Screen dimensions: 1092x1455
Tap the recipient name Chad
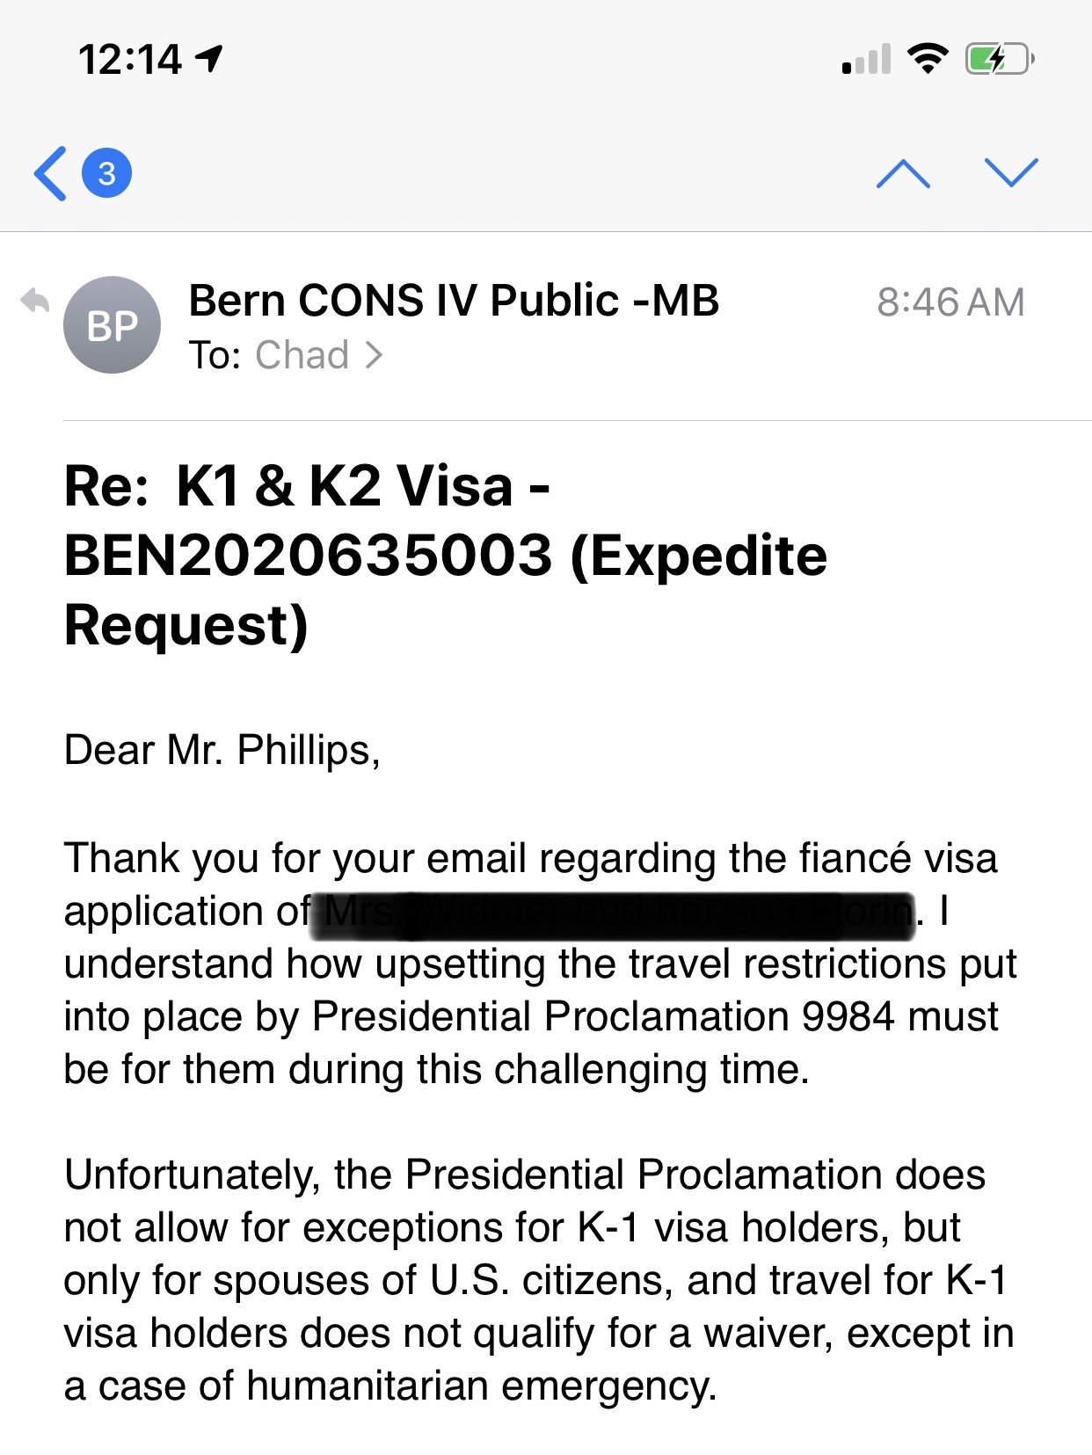(302, 355)
